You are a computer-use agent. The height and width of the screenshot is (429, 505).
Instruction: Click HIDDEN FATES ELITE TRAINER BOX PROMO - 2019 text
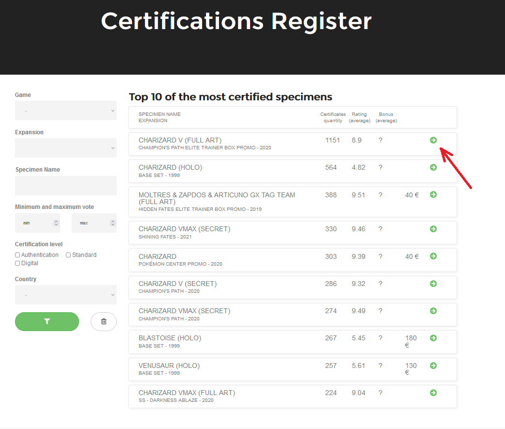click(x=200, y=209)
